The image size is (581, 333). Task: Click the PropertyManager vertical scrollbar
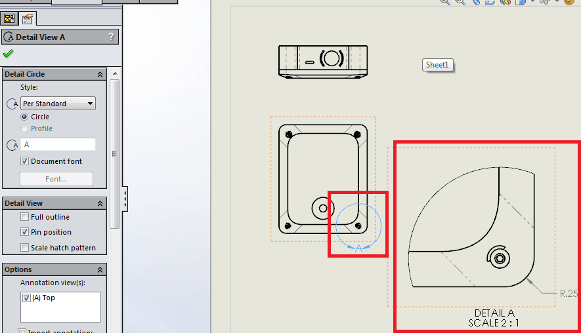115,155
